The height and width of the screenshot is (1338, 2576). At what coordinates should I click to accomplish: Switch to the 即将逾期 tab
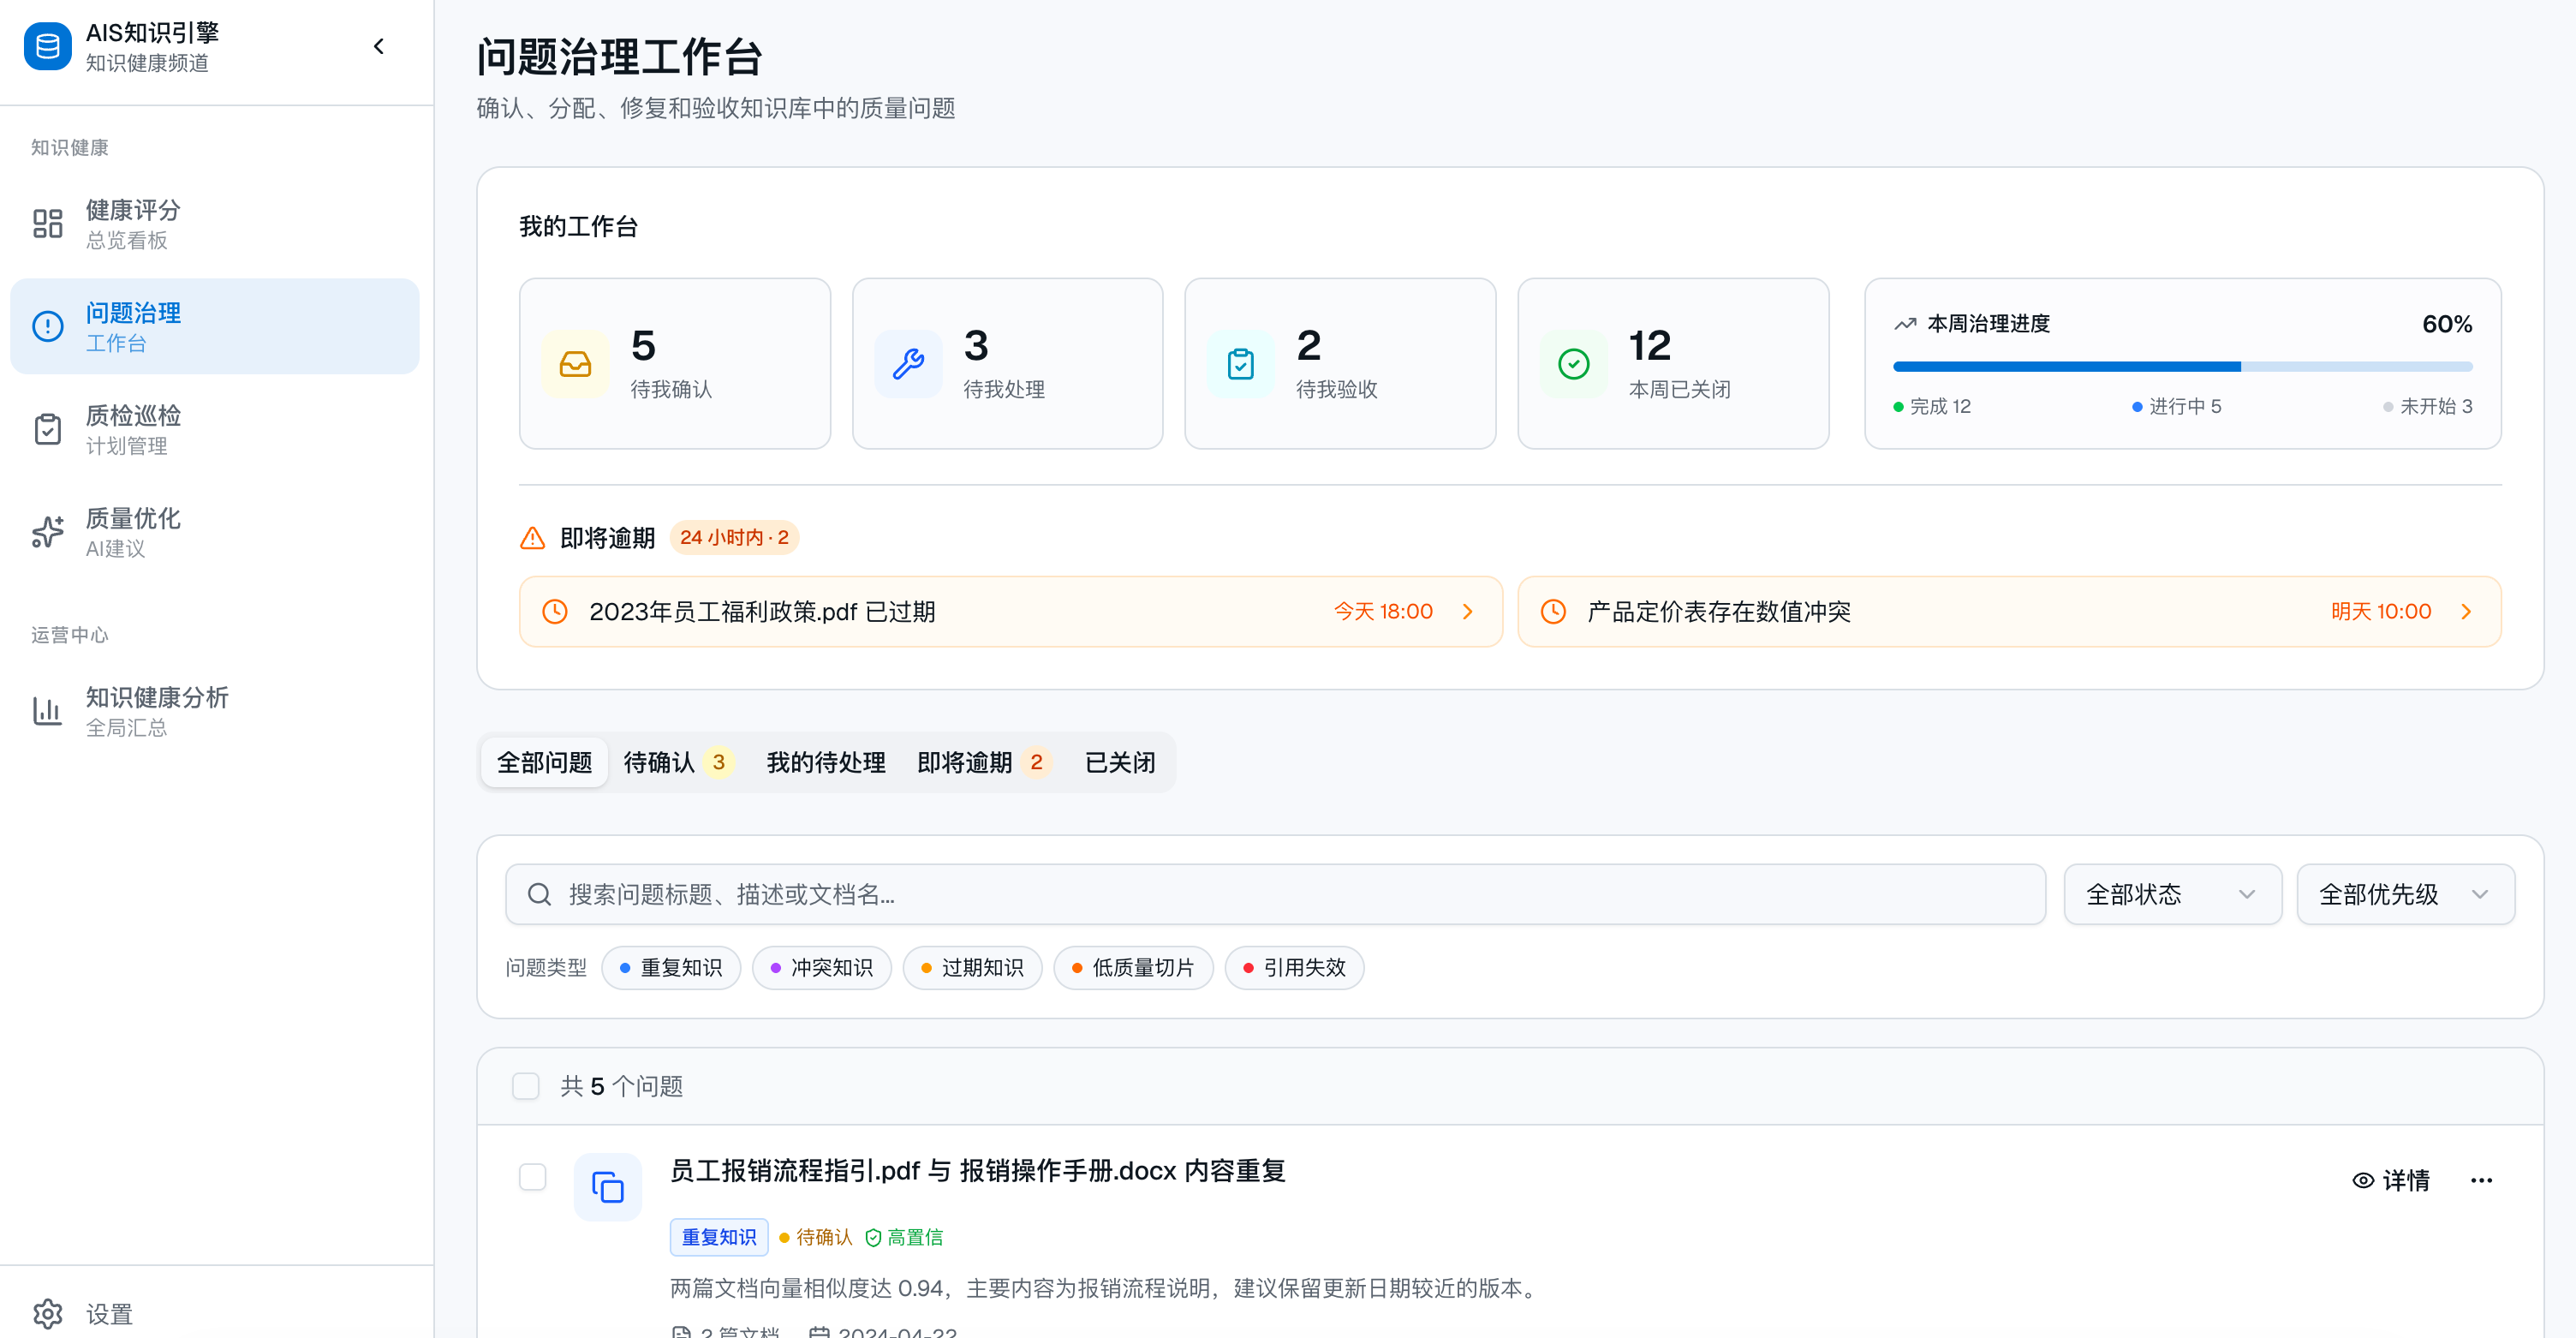point(985,763)
